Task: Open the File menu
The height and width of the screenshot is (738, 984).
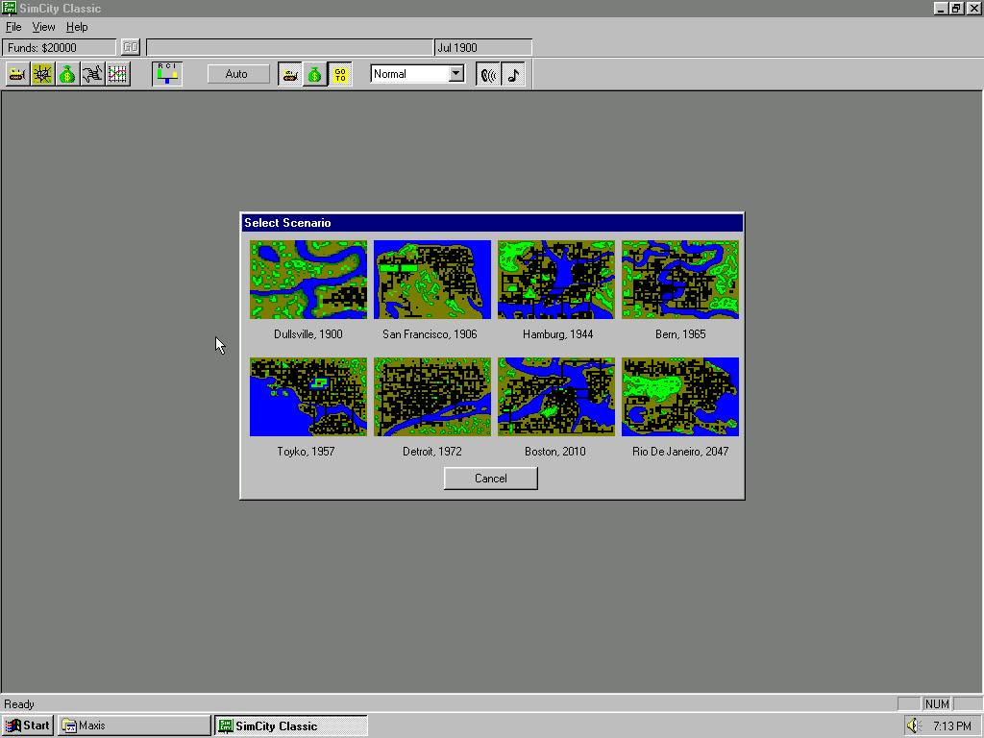Action: pos(13,27)
